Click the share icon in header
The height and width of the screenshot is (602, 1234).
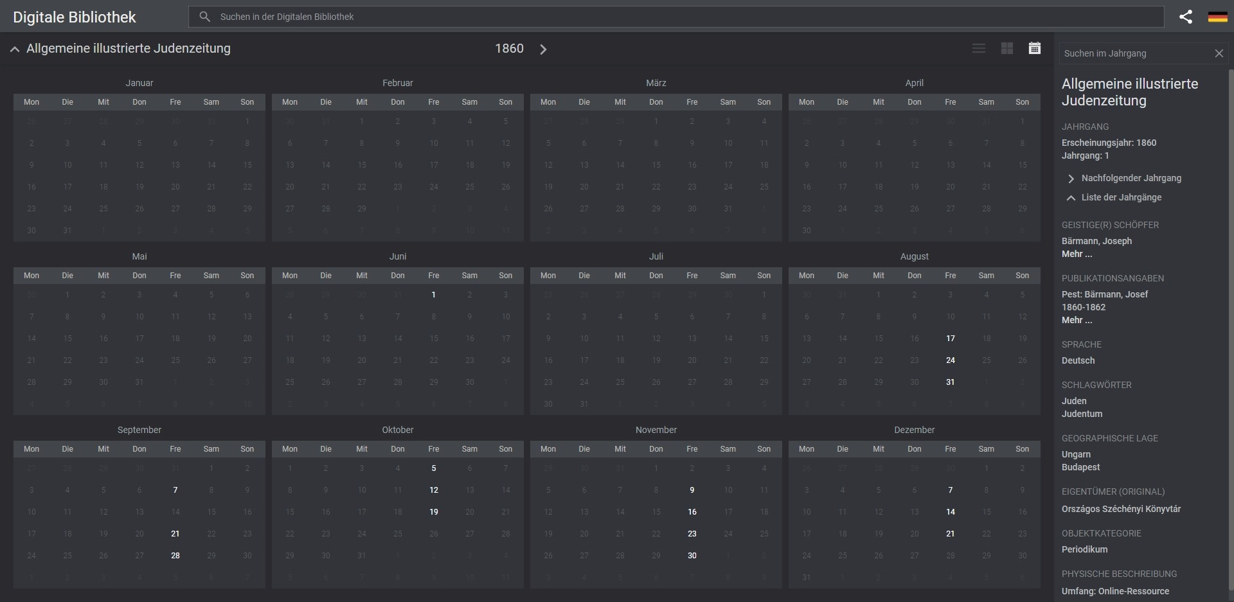(x=1186, y=17)
